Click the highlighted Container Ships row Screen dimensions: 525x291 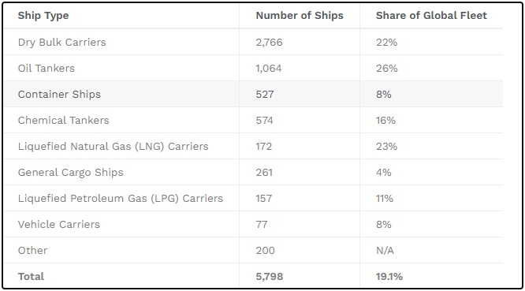pyautogui.click(x=253, y=94)
